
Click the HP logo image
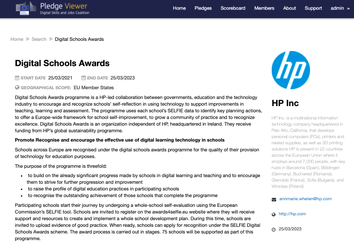[291, 70]
